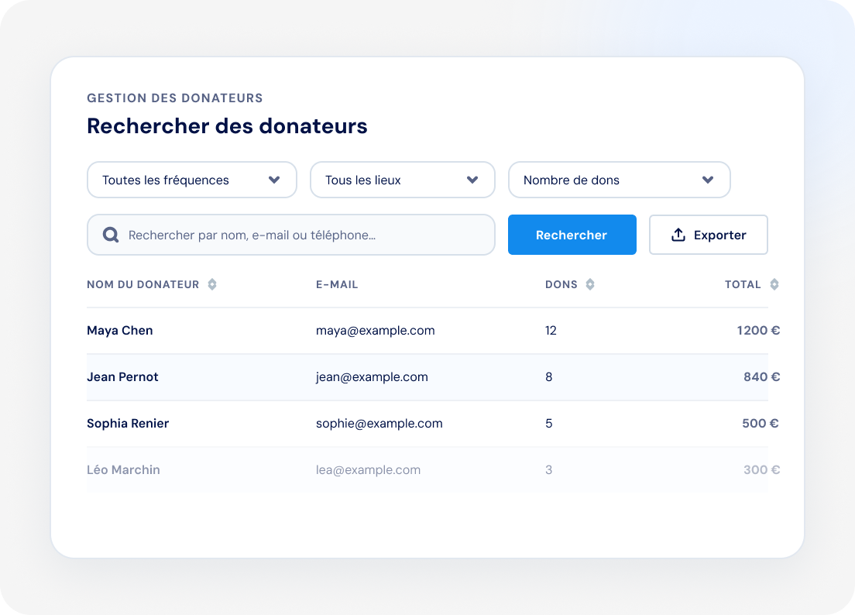855x615 pixels.
Task: Open the Toutes les fréquences dropdown
Action: 192,180
